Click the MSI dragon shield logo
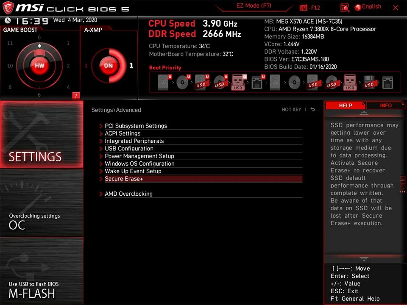Viewport: 407px width, 305px height. (8, 8)
